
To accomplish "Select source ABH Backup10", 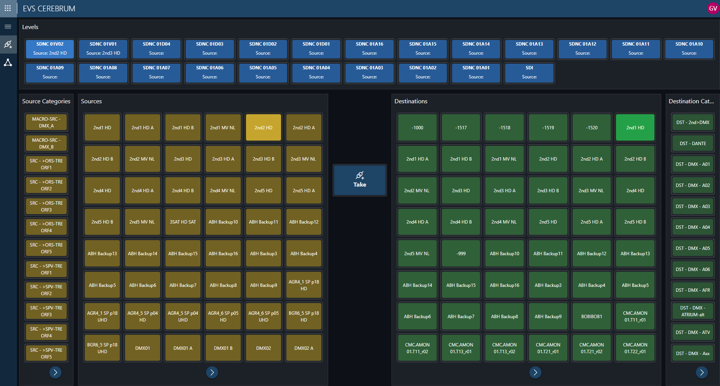I will point(223,222).
